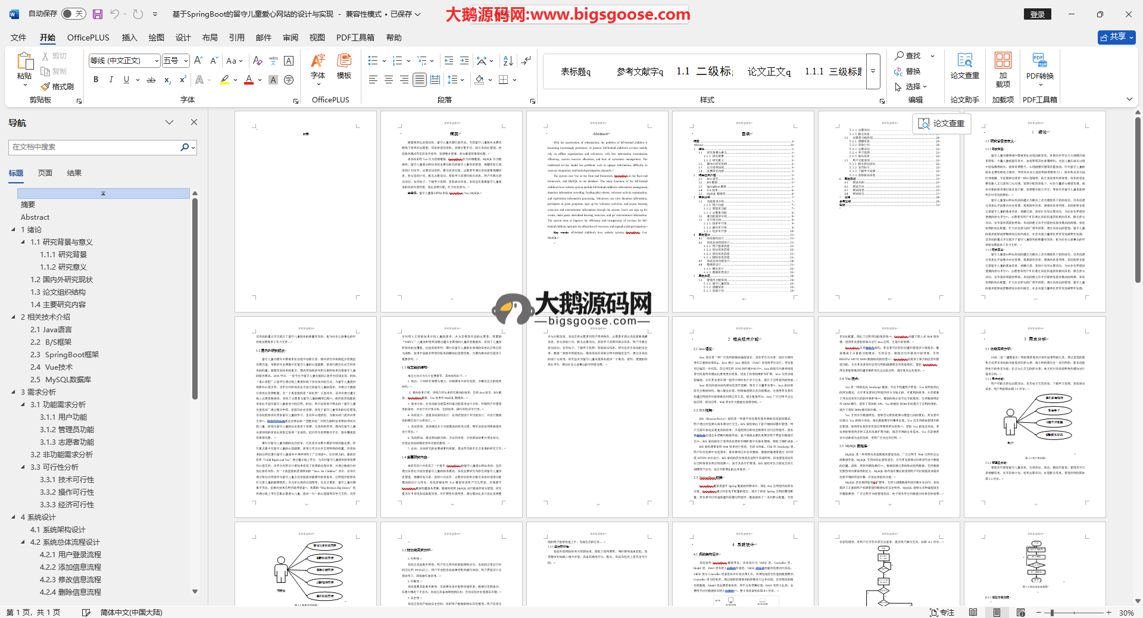Open the 论文查重 tool in the ribbon
Image resolution: width=1143 pixels, height=618 pixels.
(964, 65)
